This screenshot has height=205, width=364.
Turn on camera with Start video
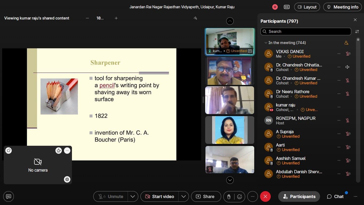click(x=159, y=196)
